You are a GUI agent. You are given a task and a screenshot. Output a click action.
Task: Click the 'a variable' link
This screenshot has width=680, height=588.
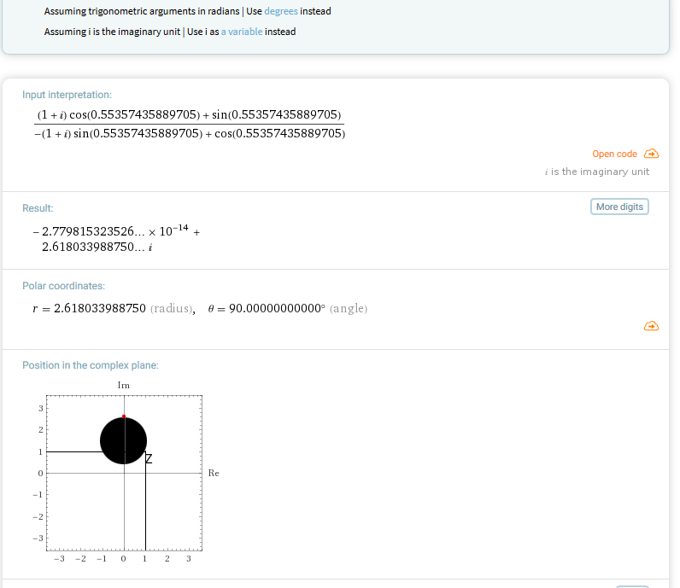pyautogui.click(x=242, y=32)
